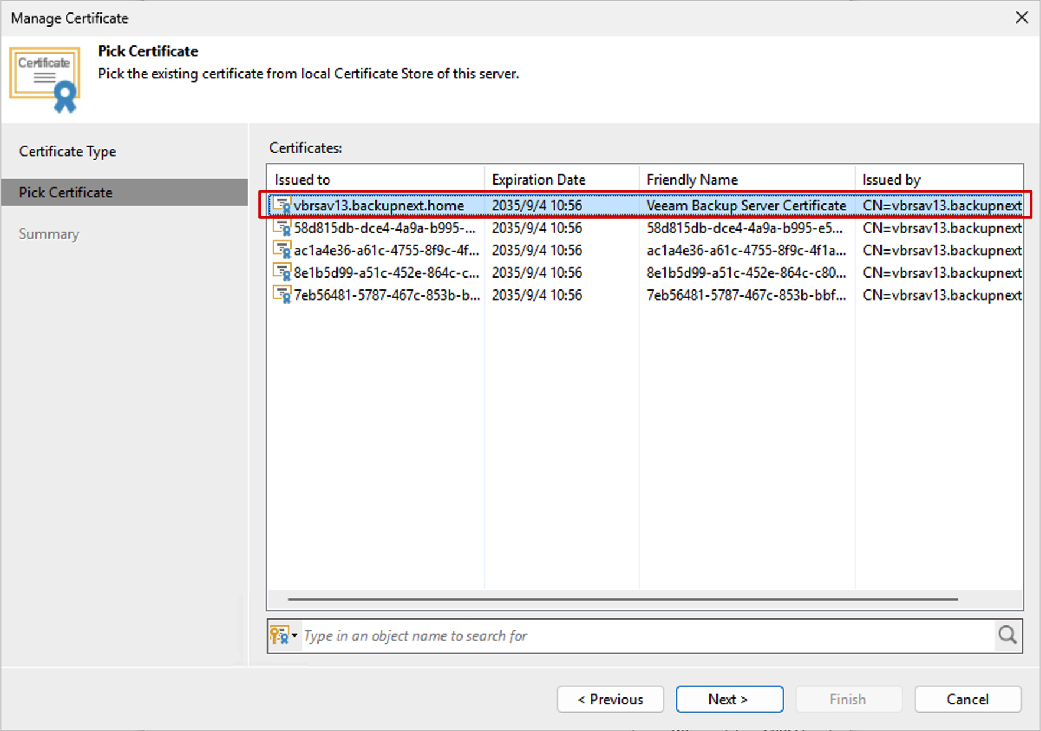The image size is (1041, 731).
Task: Click the certificate icon beside vbrsav13.backupnext.home
Action: 281,205
